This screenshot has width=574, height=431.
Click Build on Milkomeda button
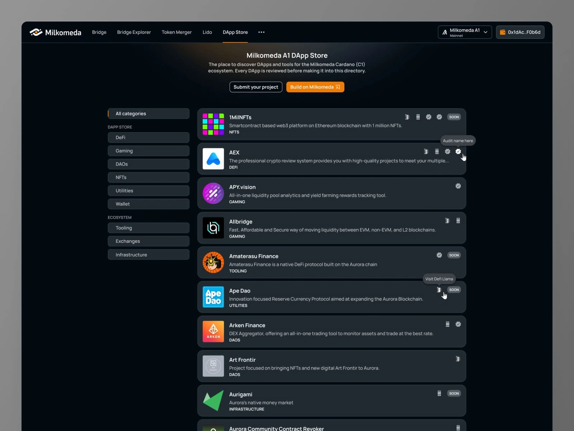[x=315, y=87]
